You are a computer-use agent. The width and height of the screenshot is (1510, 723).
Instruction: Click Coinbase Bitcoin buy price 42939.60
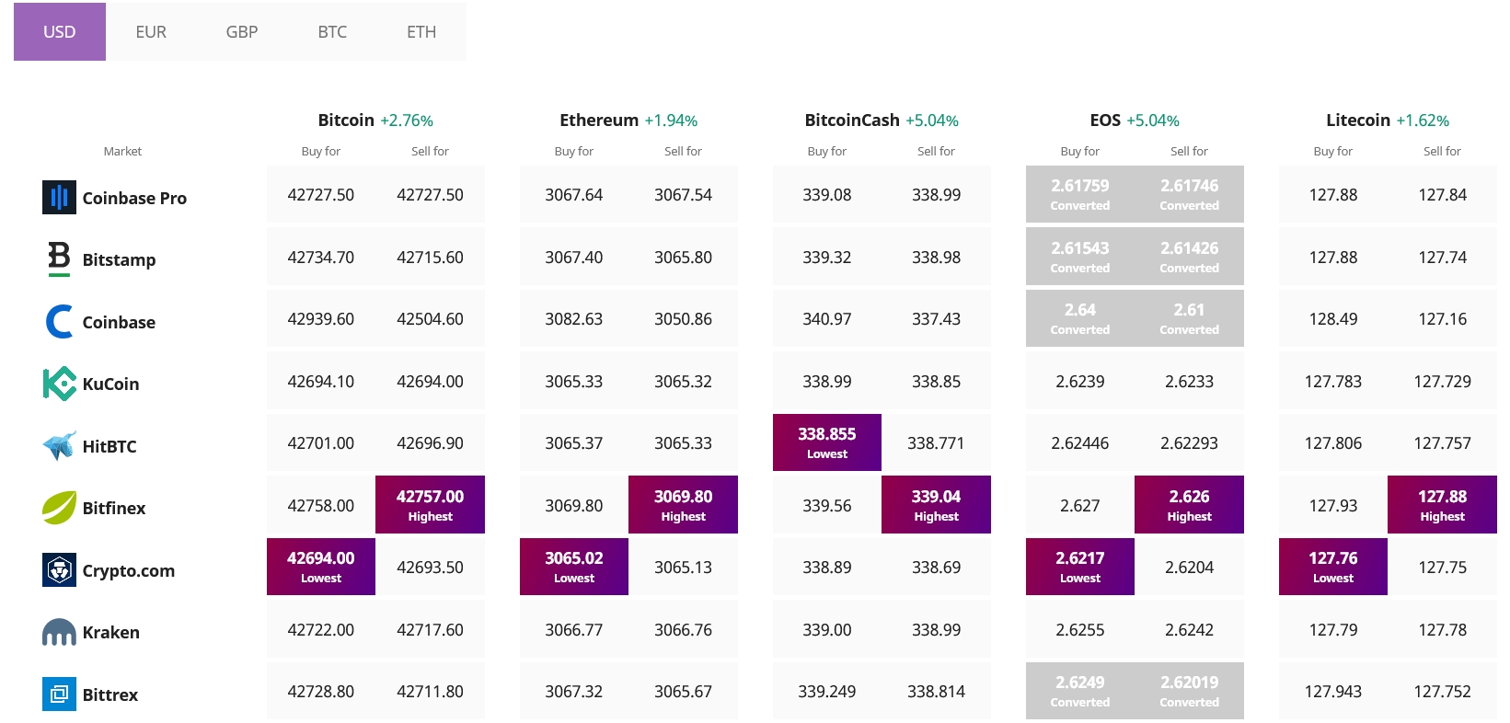click(321, 319)
